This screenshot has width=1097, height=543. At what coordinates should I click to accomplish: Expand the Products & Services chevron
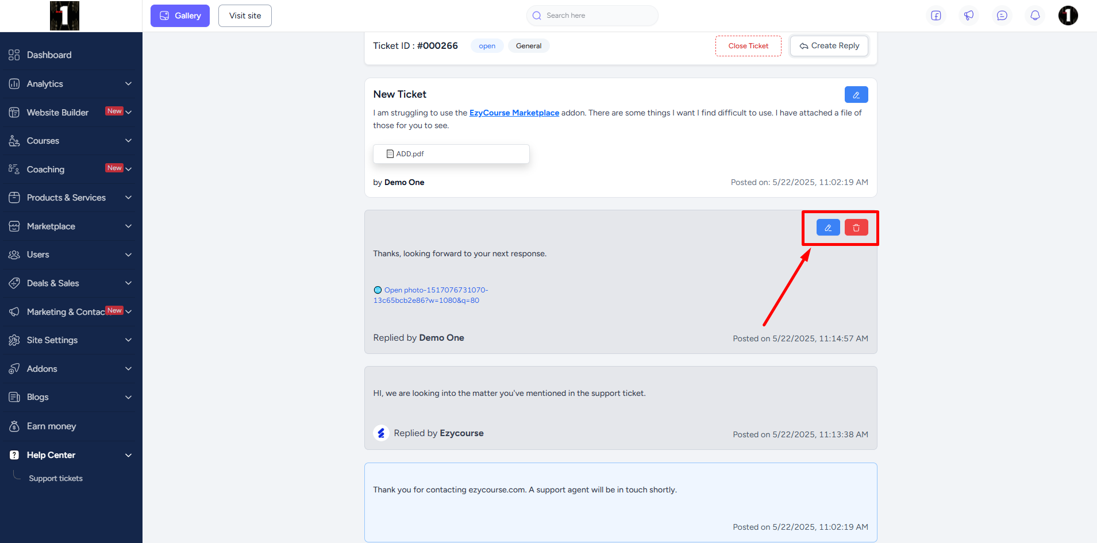pos(128,198)
